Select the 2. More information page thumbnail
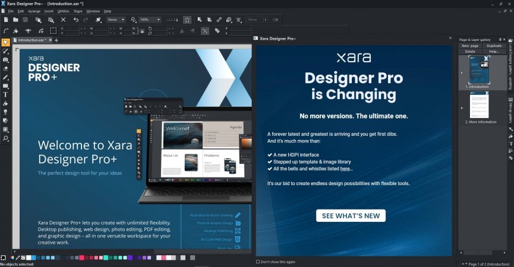The height and width of the screenshot is (267, 514). [x=479, y=104]
